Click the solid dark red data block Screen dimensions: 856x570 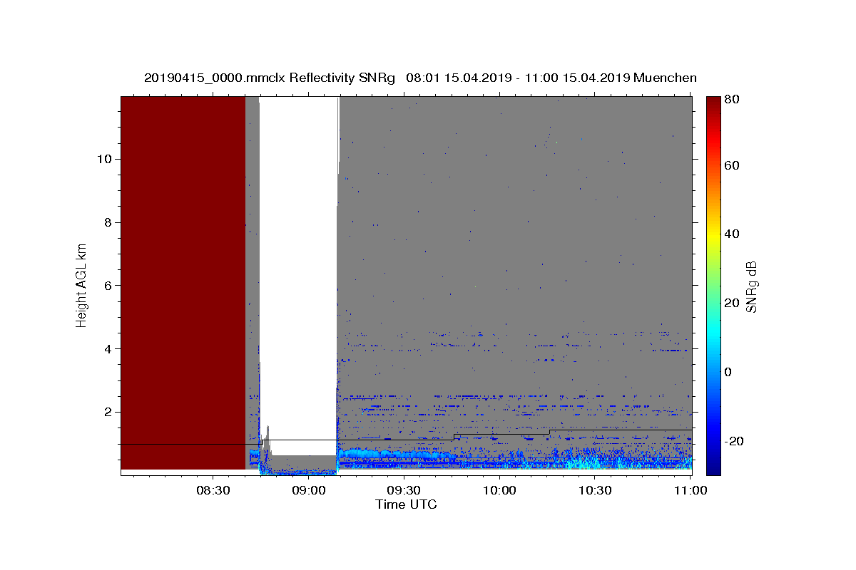(183, 283)
